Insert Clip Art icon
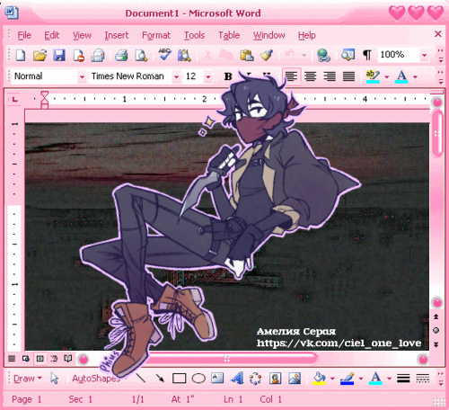This screenshot has height=410, width=449. click(x=275, y=379)
